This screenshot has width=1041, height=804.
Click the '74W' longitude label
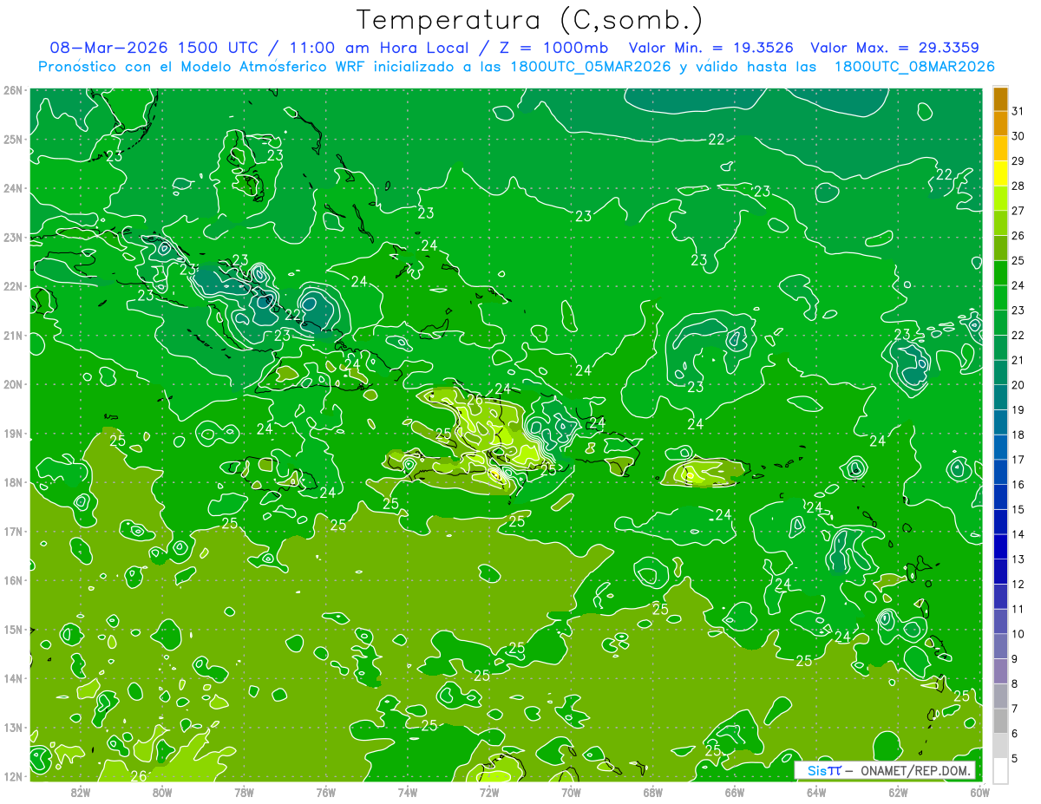coord(408,792)
